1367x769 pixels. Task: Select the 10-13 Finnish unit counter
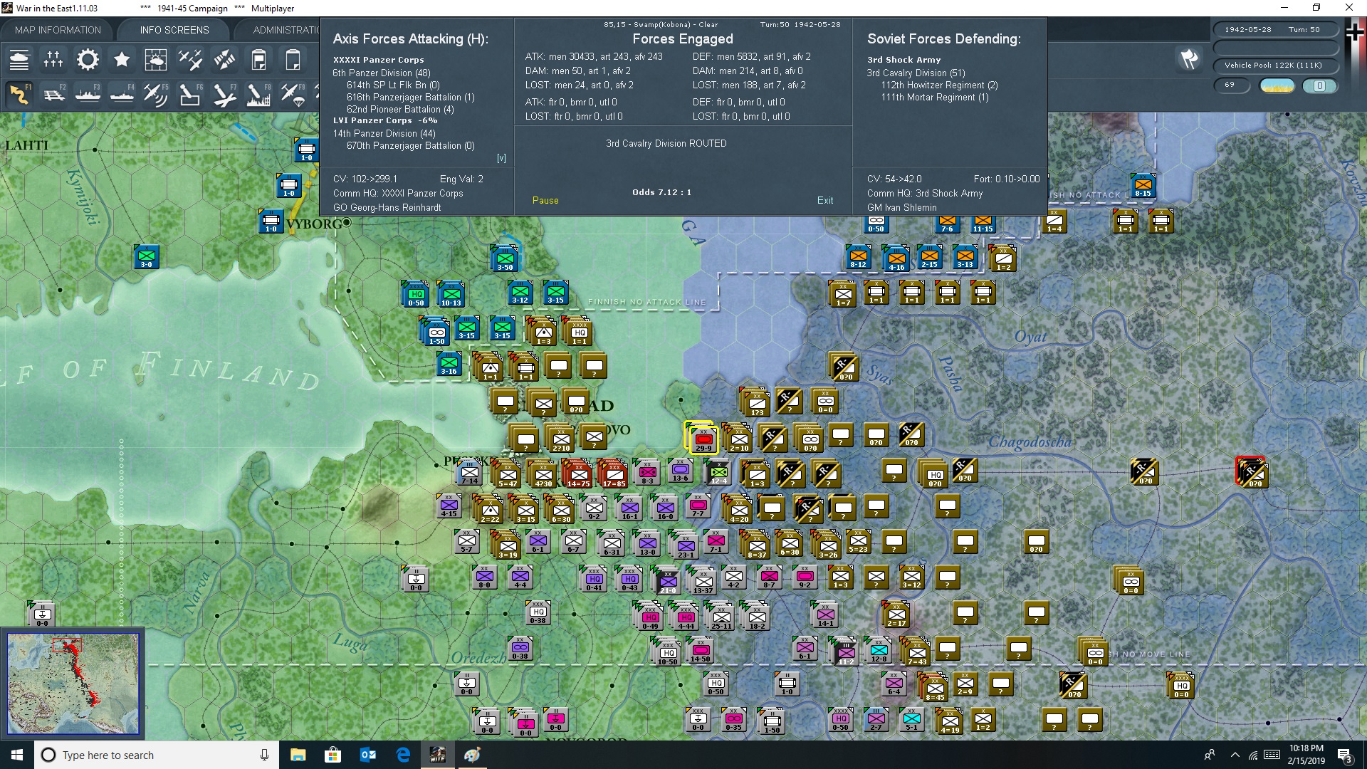coord(451,294)
